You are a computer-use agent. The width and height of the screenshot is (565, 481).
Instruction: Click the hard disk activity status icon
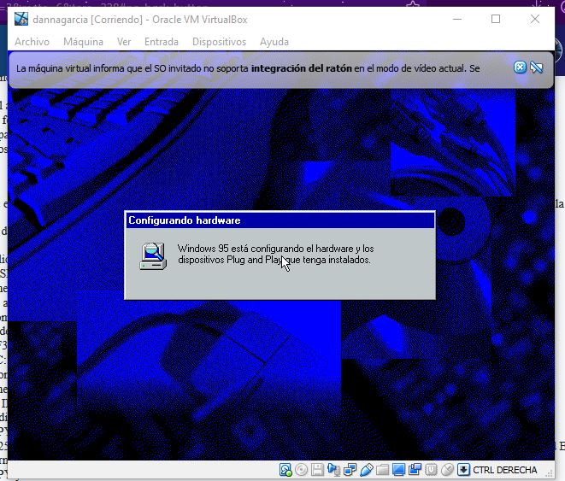pyautogui.click(x=285, y=470)
